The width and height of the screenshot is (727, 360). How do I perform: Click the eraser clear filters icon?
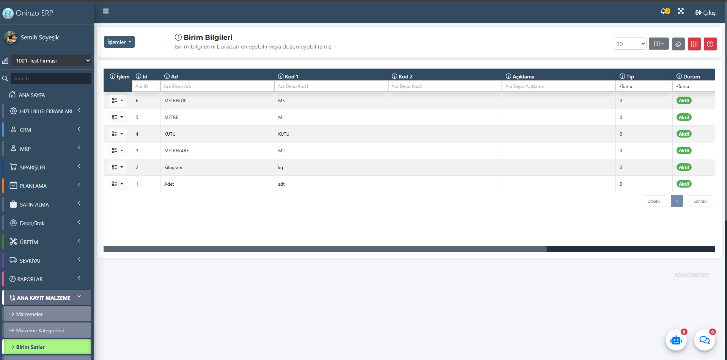tap(678, 44)
